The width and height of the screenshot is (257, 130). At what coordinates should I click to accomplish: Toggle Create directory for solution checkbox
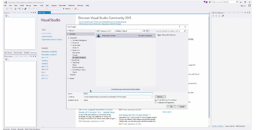pos(156,100)
